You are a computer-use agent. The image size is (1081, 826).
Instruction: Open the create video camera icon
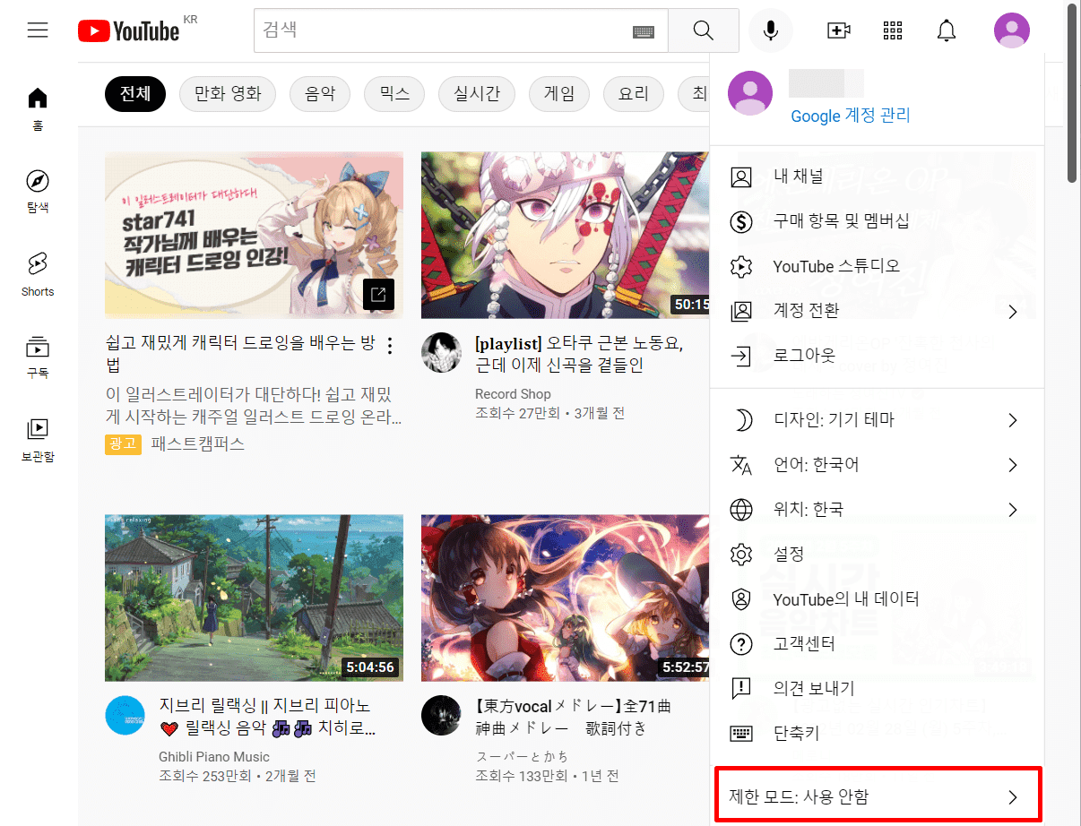point(838,30)
